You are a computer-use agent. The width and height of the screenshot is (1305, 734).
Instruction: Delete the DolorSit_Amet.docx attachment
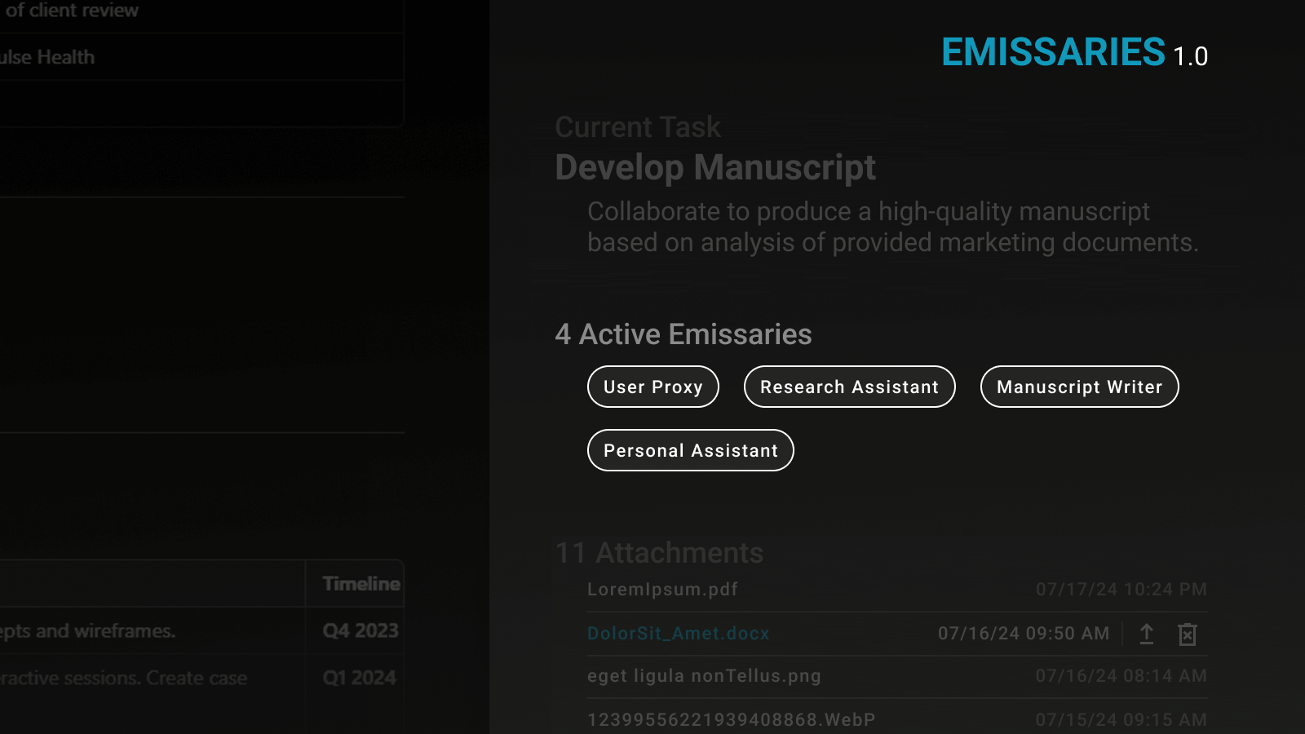[x=1188, y=634]
